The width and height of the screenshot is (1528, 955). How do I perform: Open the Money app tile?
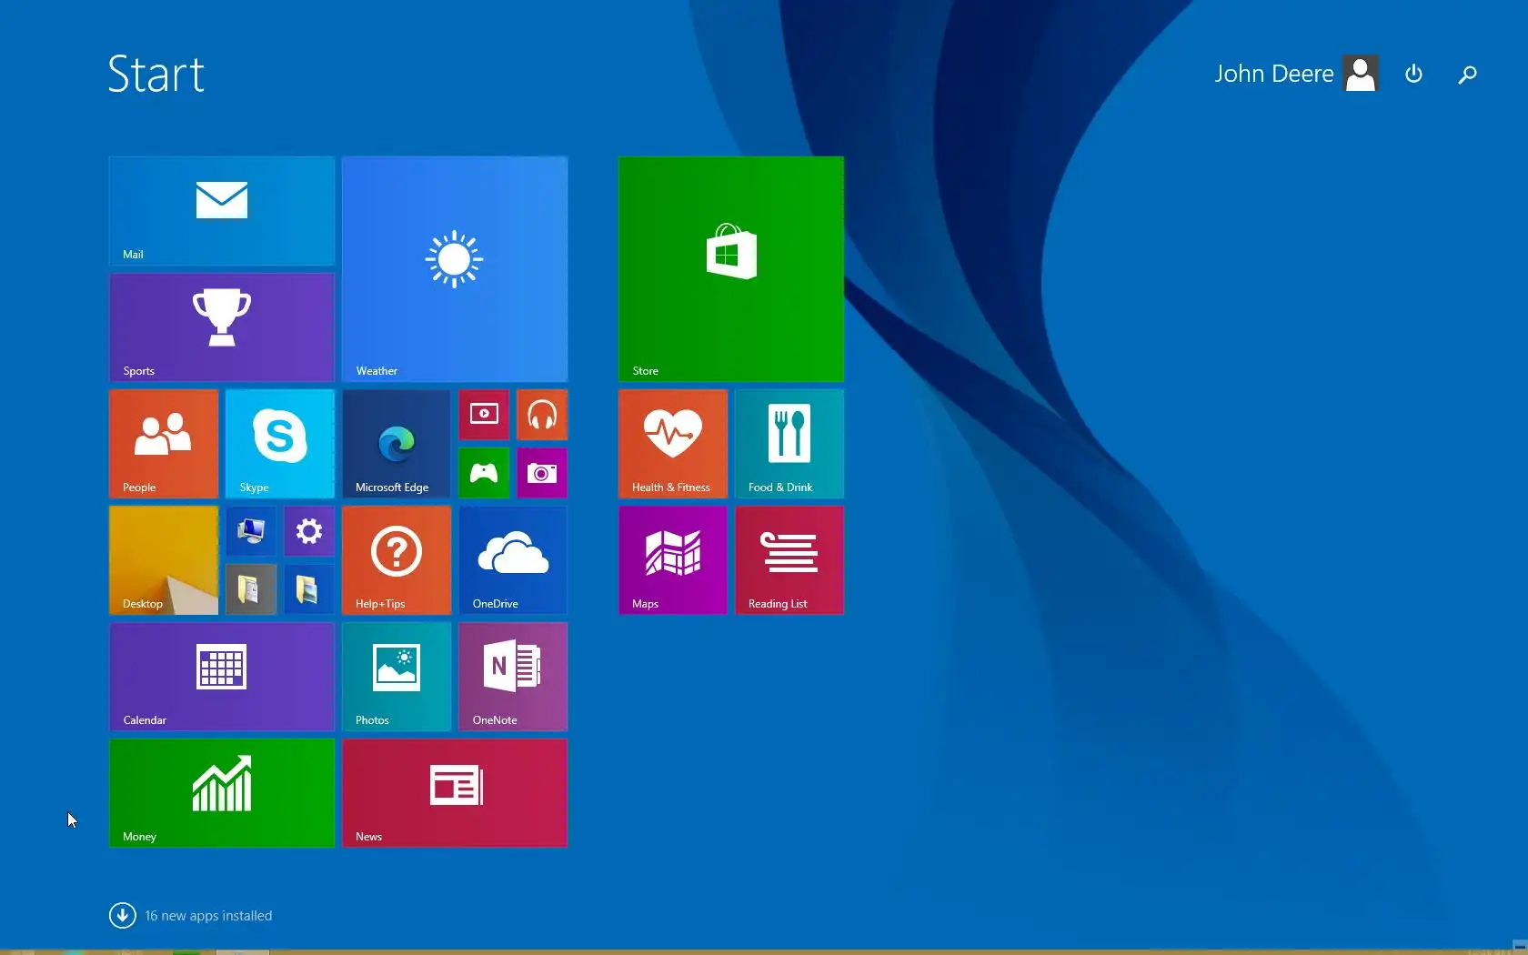coord(222,793)
